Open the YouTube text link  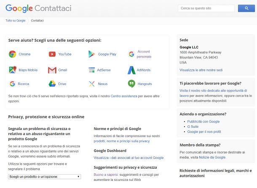pyautogui.click(x=65, y=54)
